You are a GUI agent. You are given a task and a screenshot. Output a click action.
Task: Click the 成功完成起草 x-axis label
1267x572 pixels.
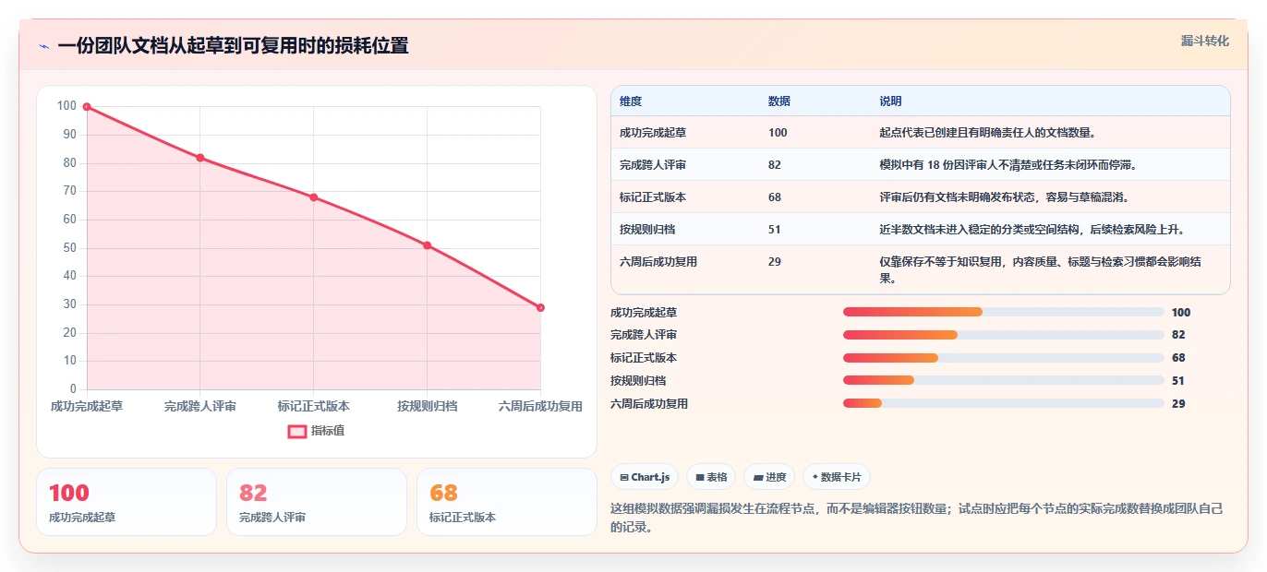point(87,406)
